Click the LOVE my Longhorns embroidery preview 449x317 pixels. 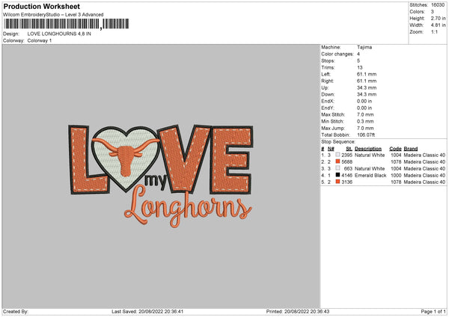click(161, 176)
